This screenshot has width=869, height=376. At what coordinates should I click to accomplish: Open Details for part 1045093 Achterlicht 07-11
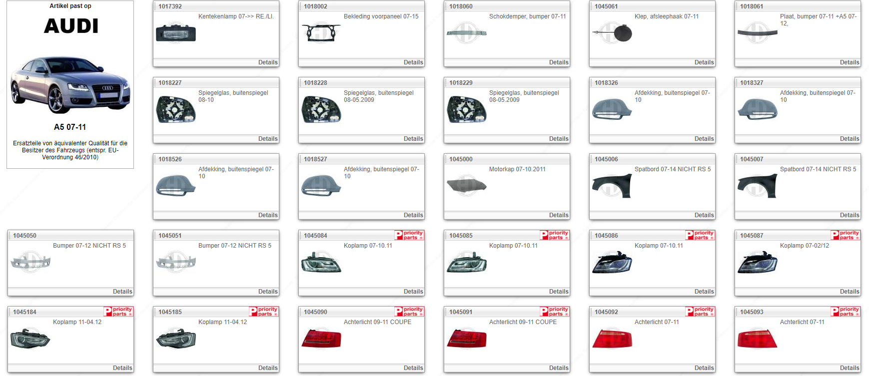[x=850, y=368]
